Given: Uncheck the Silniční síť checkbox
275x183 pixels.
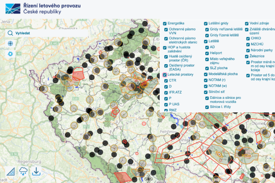Looking at the screenshot, I should tap(206, 92).
